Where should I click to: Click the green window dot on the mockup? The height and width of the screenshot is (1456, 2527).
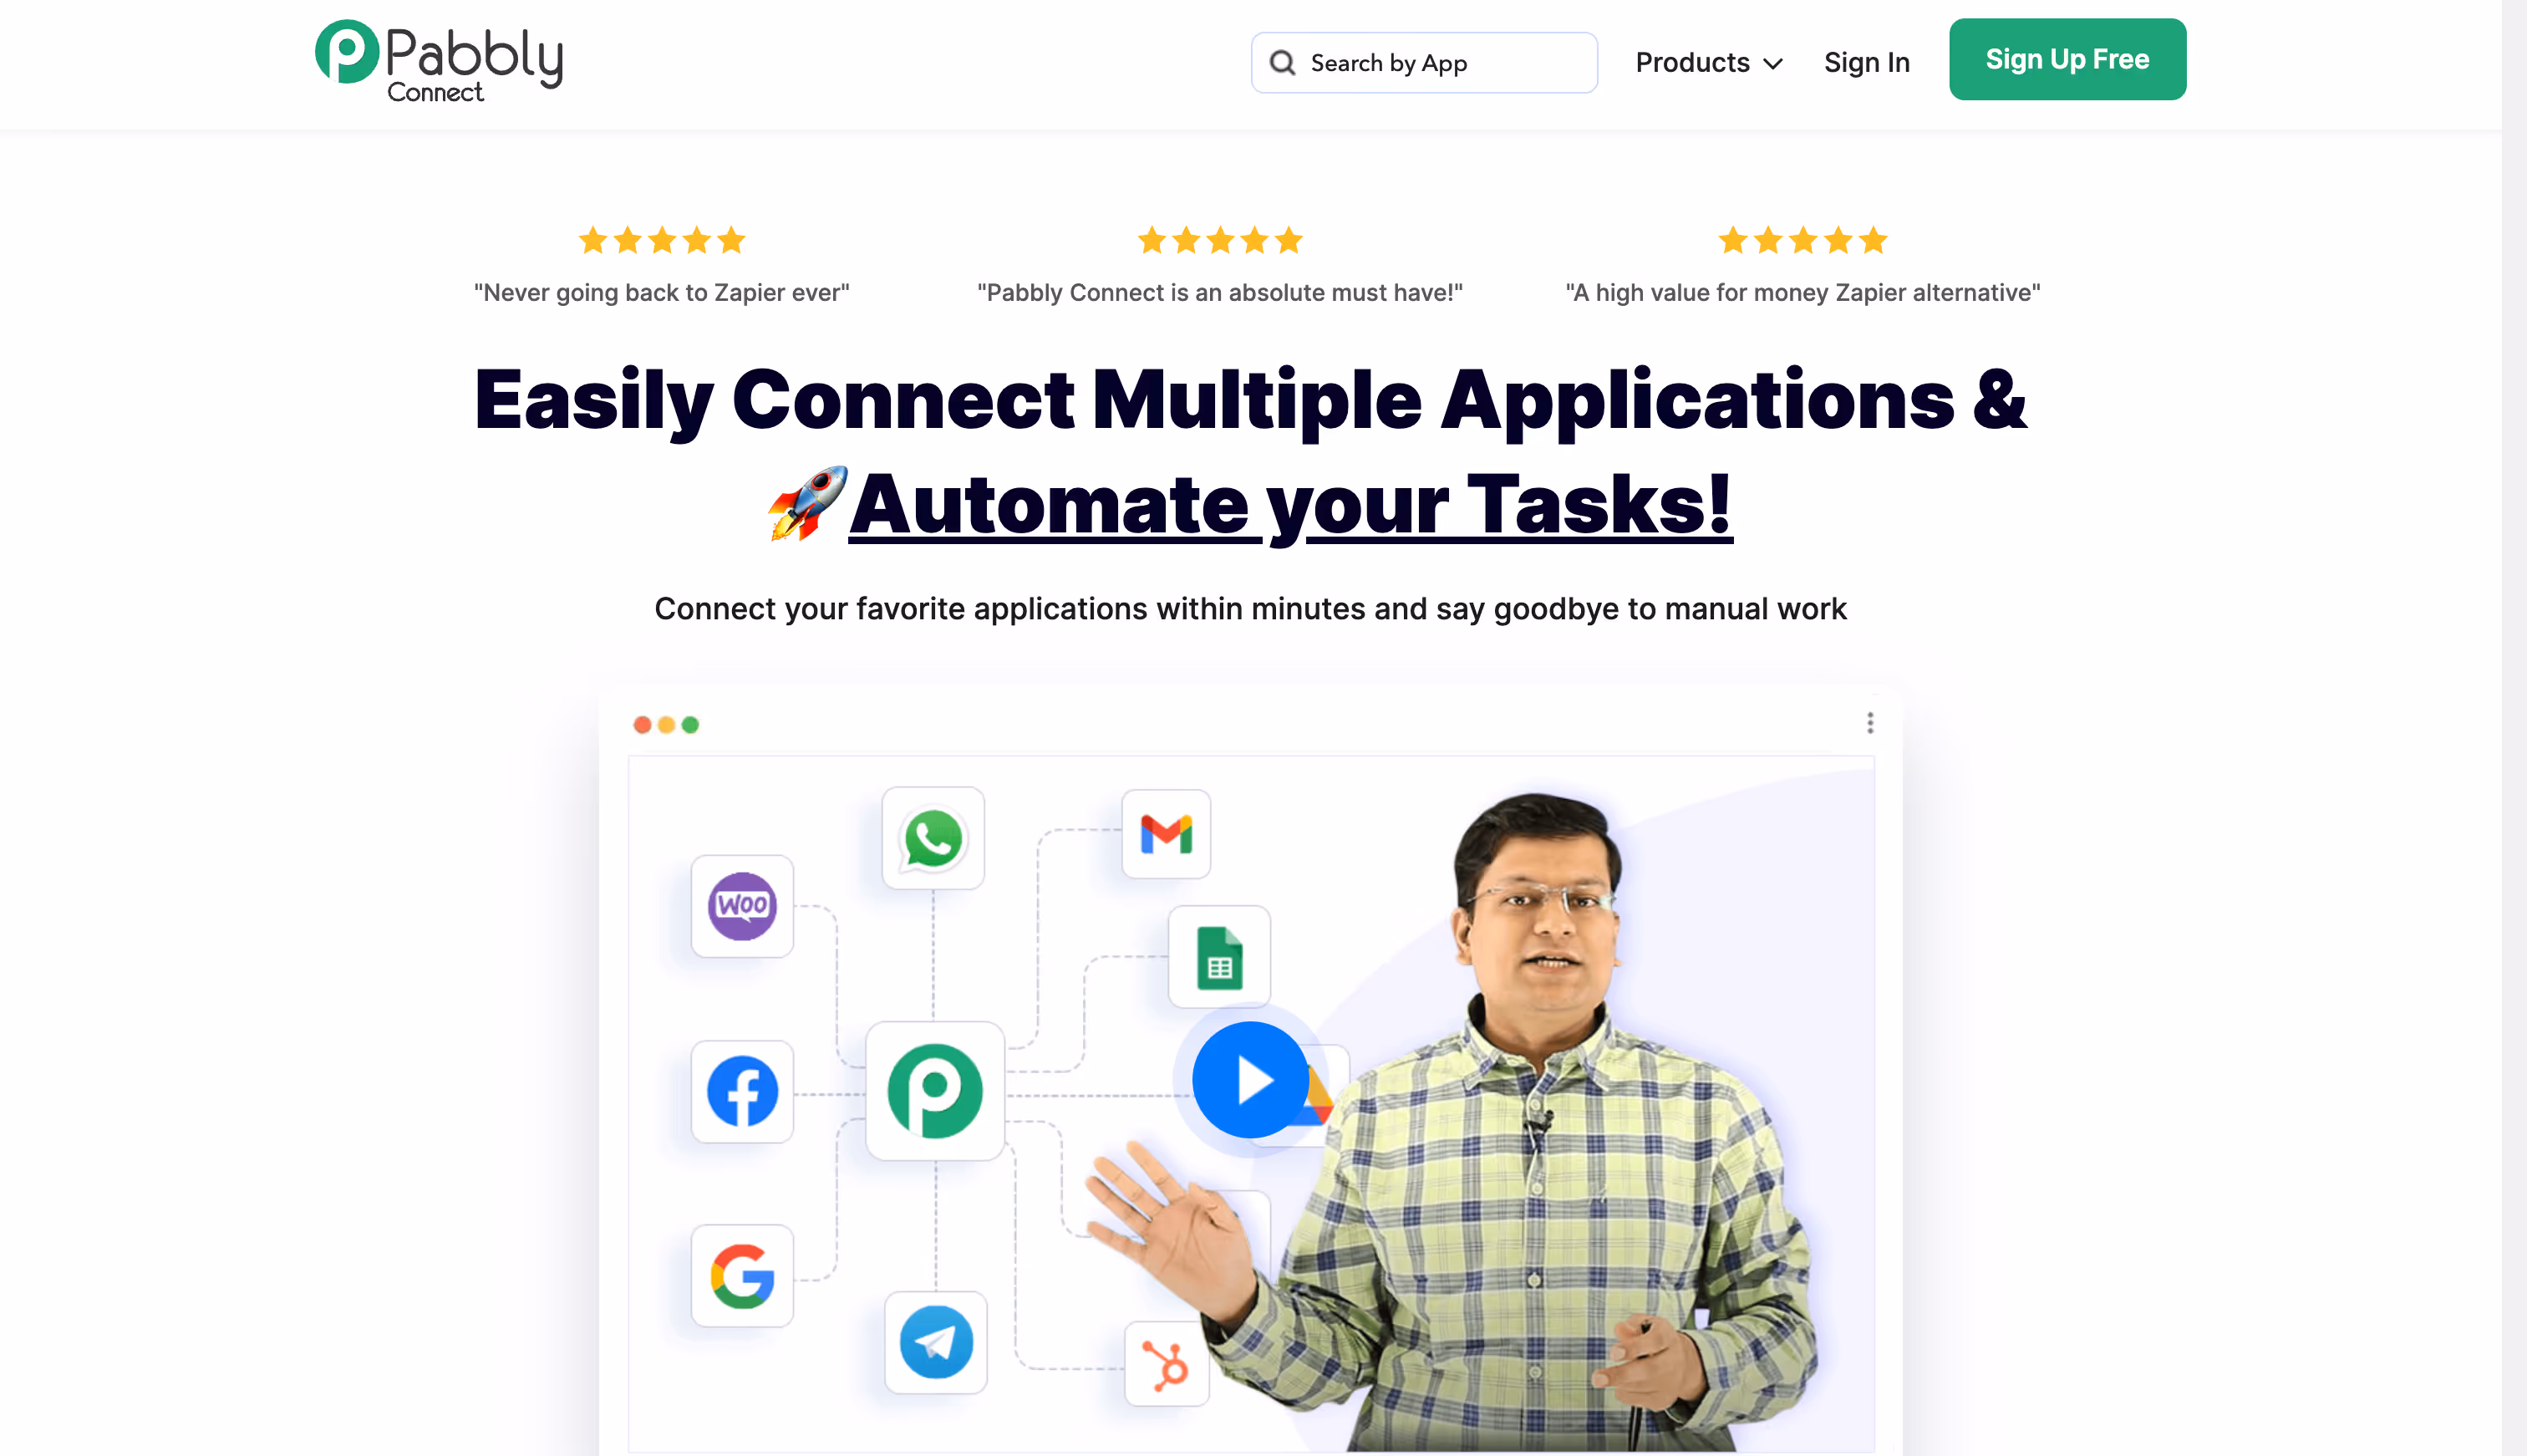pos(691,724)
